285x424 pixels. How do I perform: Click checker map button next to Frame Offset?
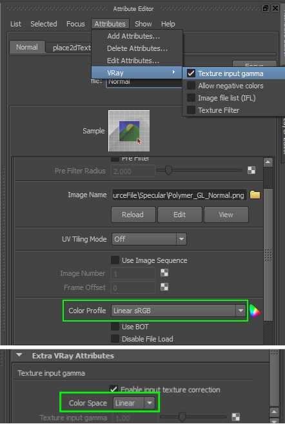164,287
